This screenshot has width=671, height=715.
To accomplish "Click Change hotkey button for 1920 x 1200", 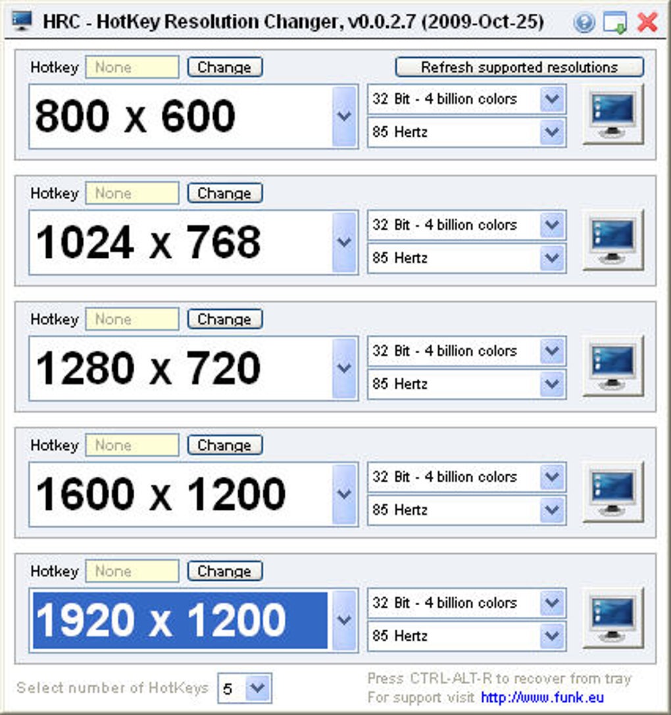I will tap(224, 570).
